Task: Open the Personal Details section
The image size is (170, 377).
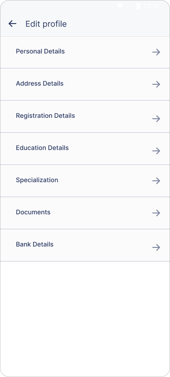Action: tap(85, 53)
